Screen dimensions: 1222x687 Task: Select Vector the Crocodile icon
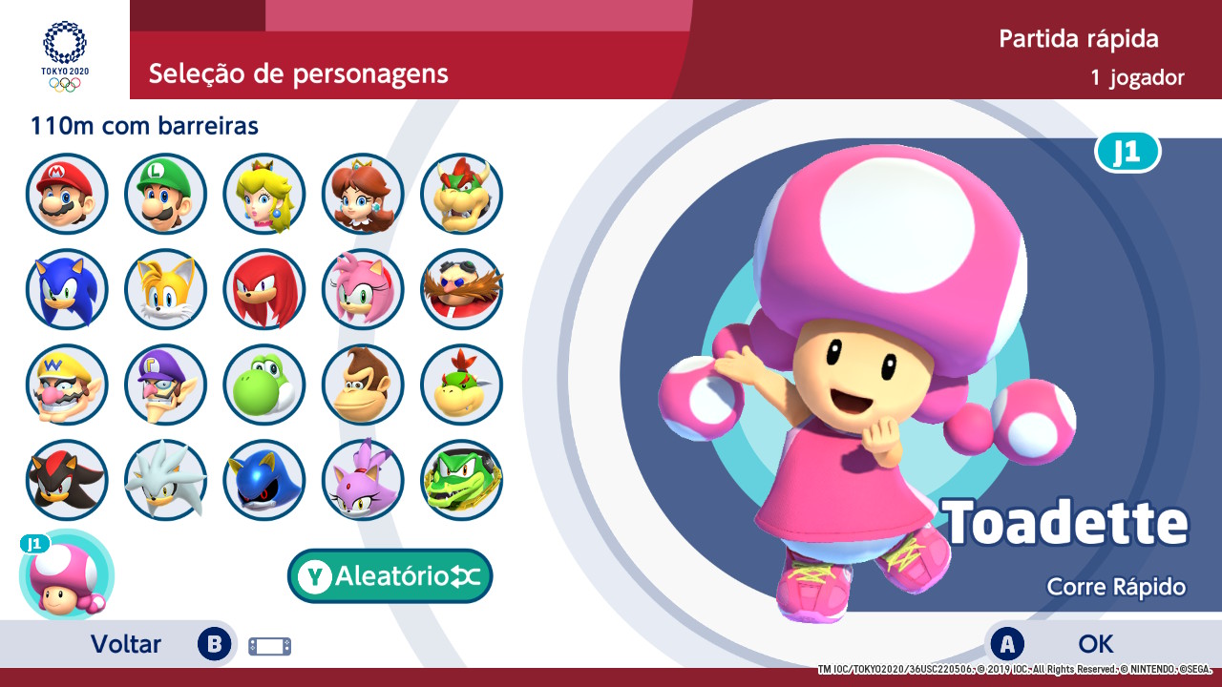pos(462,480)
